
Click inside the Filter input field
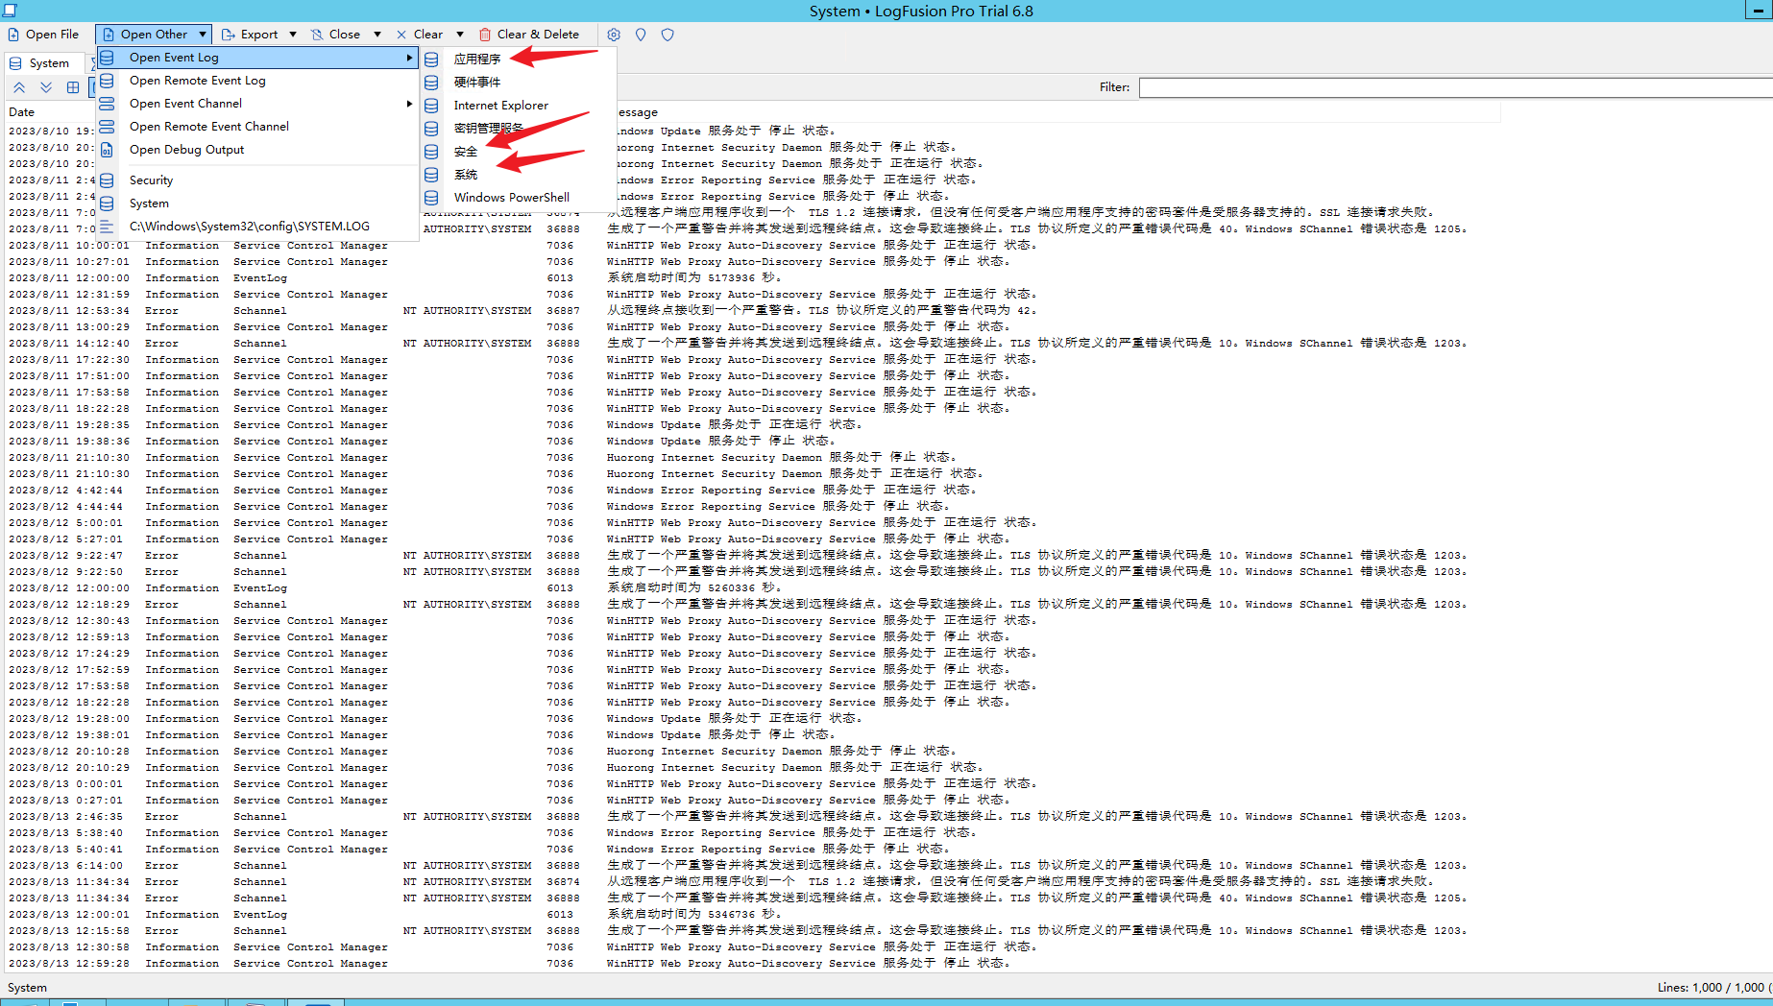(x=1441, y=86)
